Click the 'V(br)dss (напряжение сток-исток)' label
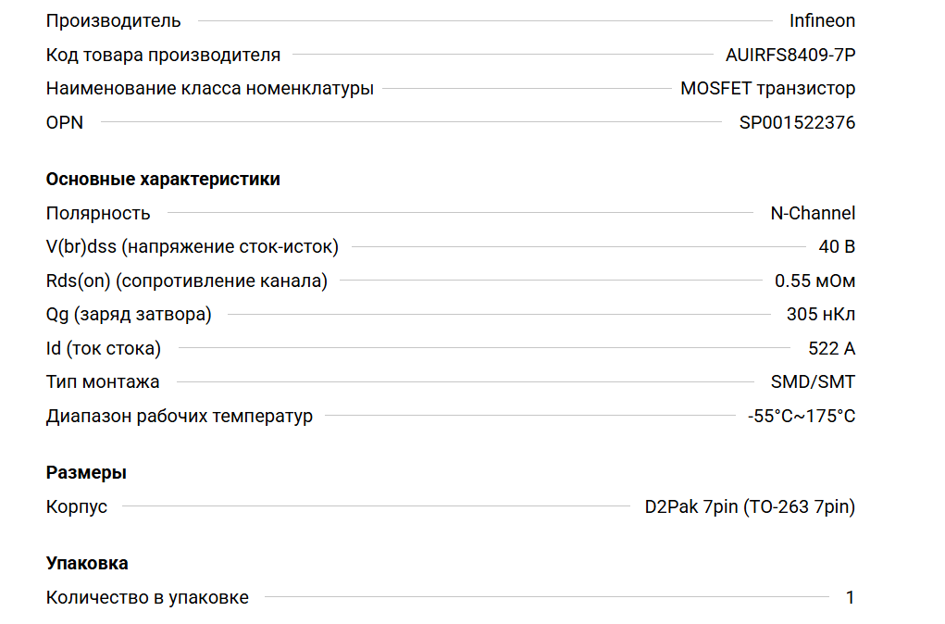Image resolution: width=945 pixels, height=624 pixels. tap(193, 247)
